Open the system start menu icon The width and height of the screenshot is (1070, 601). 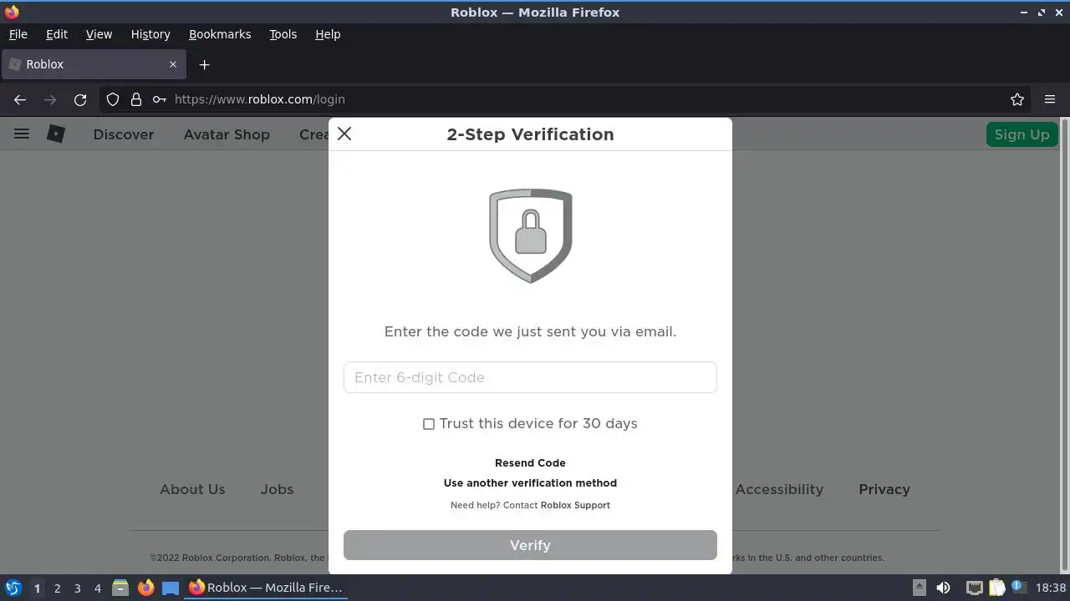pyautogui.click(x=13, y=588)
